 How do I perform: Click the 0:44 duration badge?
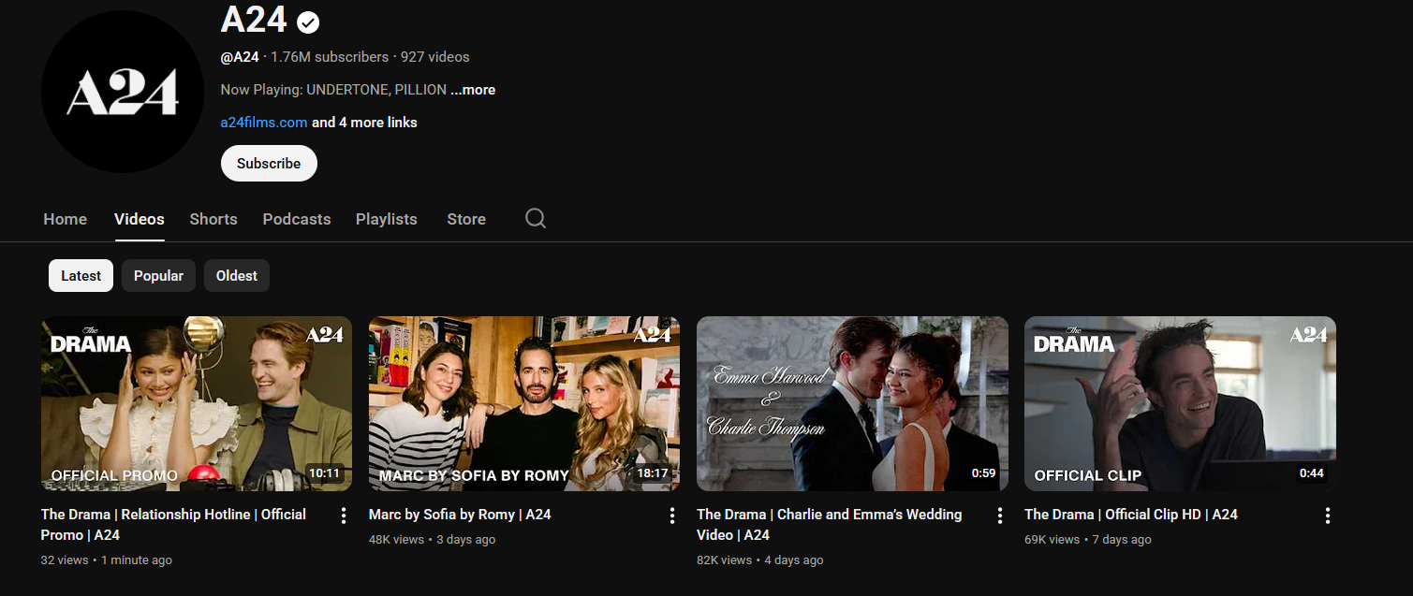[x=1311, y=473]
